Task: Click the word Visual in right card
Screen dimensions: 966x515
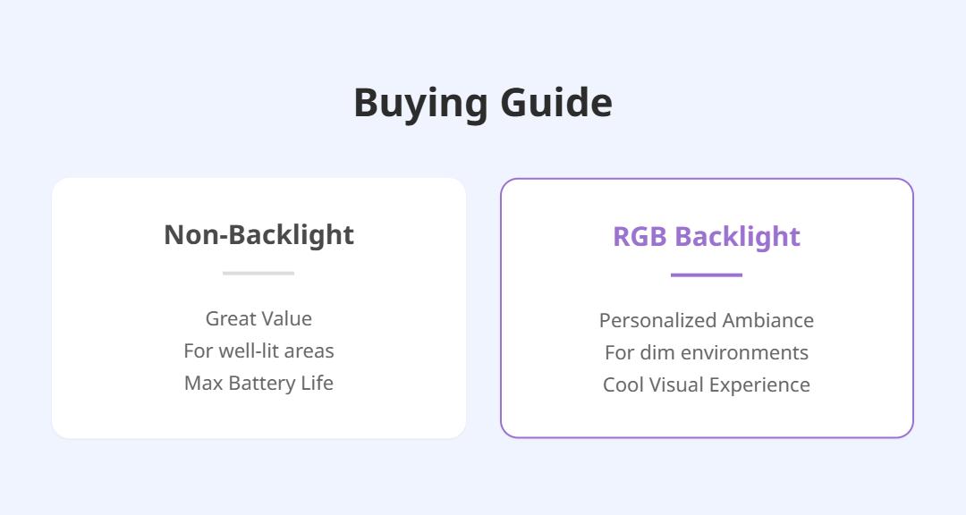Action: (x=676, y=384)
